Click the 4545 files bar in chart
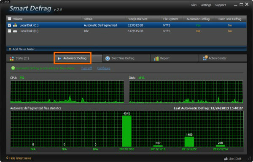Viewport: 253px width, 162px height. 126,131
